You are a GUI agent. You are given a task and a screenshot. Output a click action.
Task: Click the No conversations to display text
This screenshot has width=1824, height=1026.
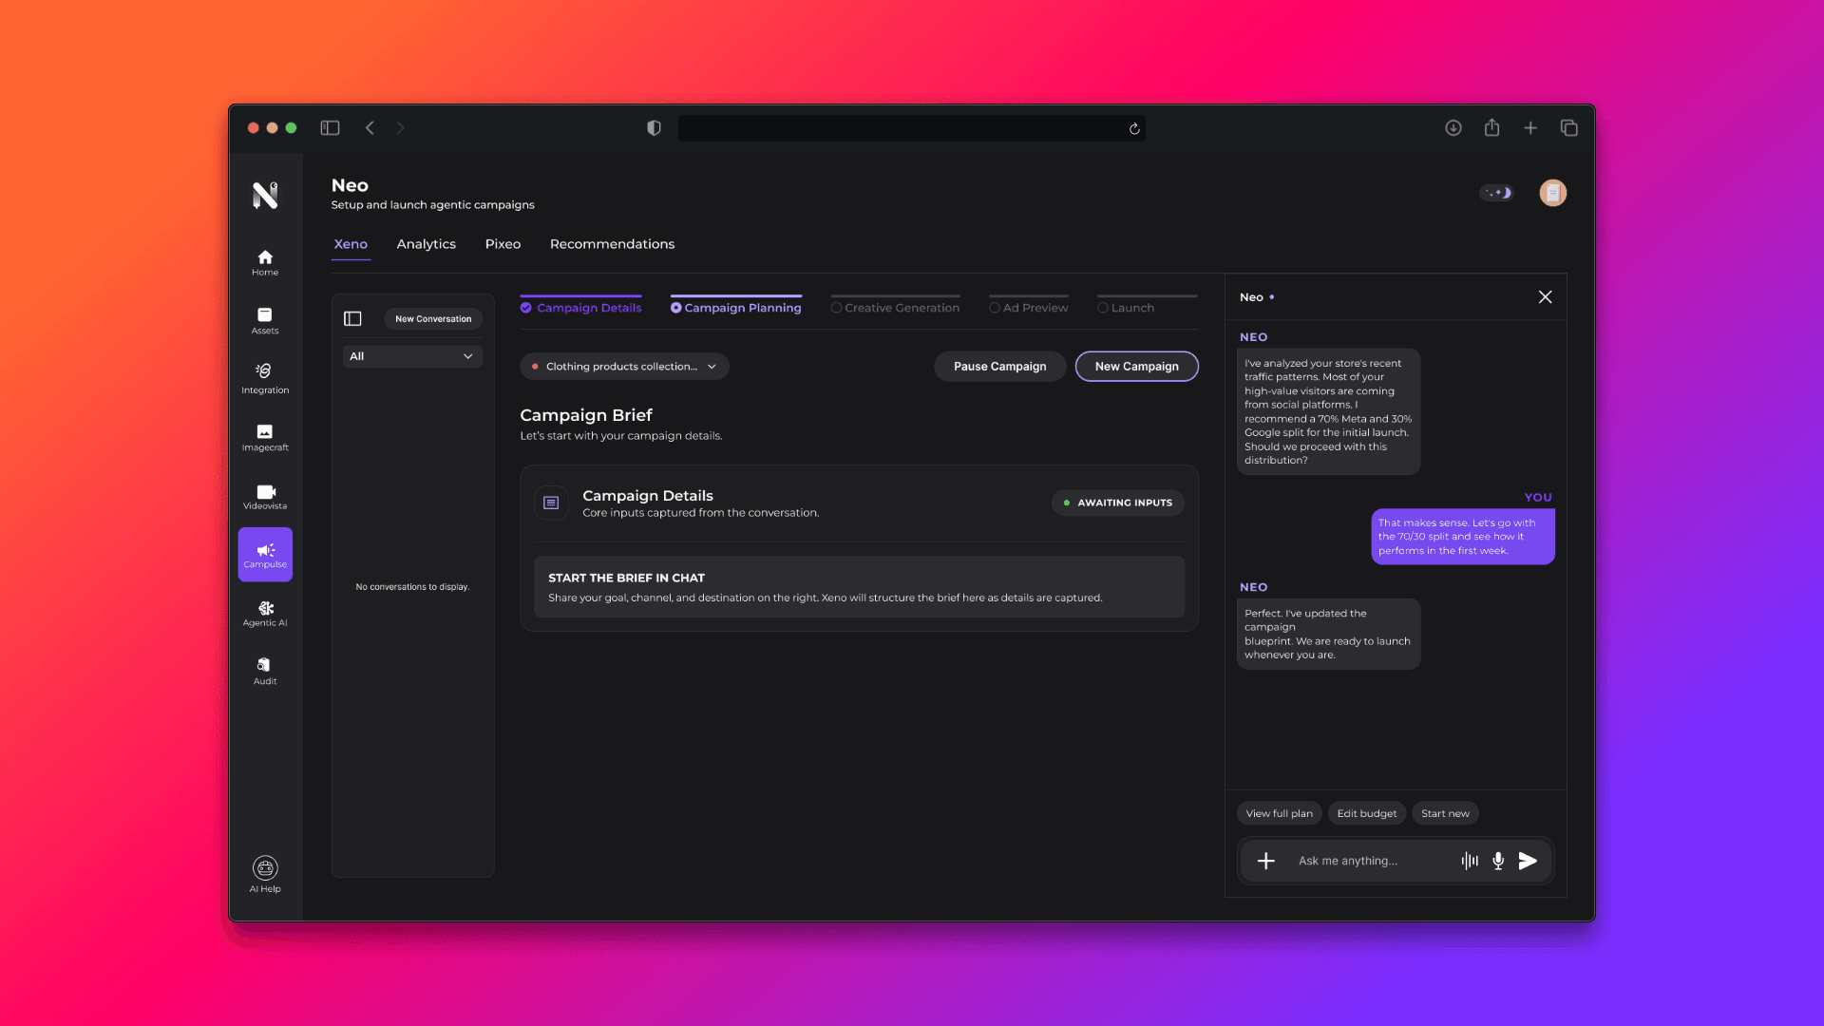(x=412, y=587)
